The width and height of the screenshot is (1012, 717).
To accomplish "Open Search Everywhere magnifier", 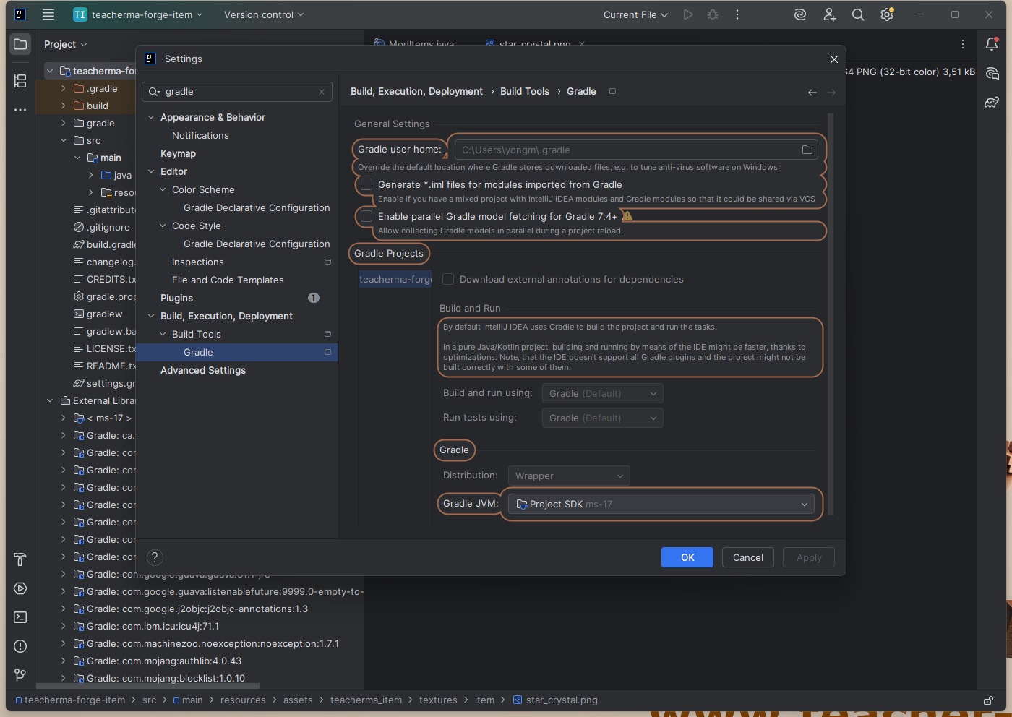I will coord(858,14).
